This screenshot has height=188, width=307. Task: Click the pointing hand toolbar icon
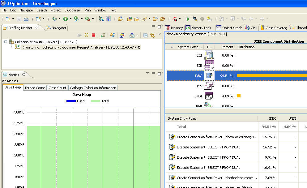[209, 19]
